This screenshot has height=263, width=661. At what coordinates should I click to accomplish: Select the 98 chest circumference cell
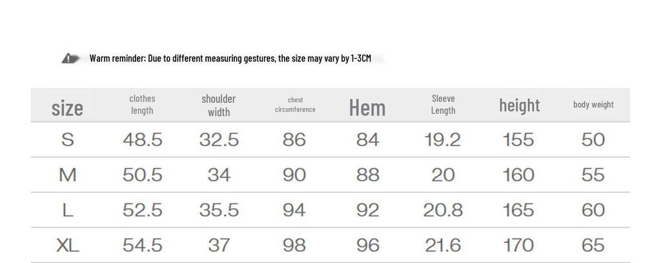pyautogui.click(x=294, y=245)
